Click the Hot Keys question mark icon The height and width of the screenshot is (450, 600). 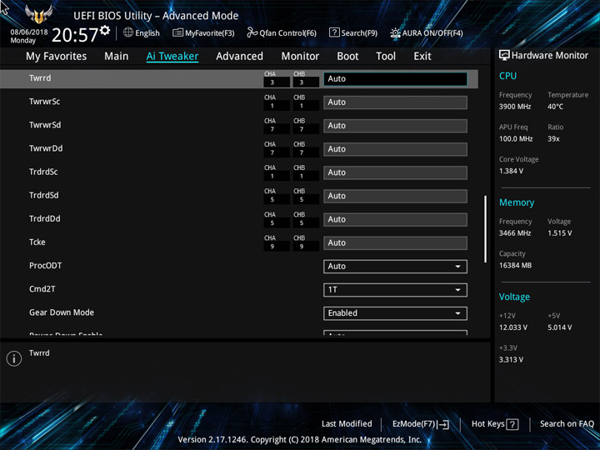point(512,424)
